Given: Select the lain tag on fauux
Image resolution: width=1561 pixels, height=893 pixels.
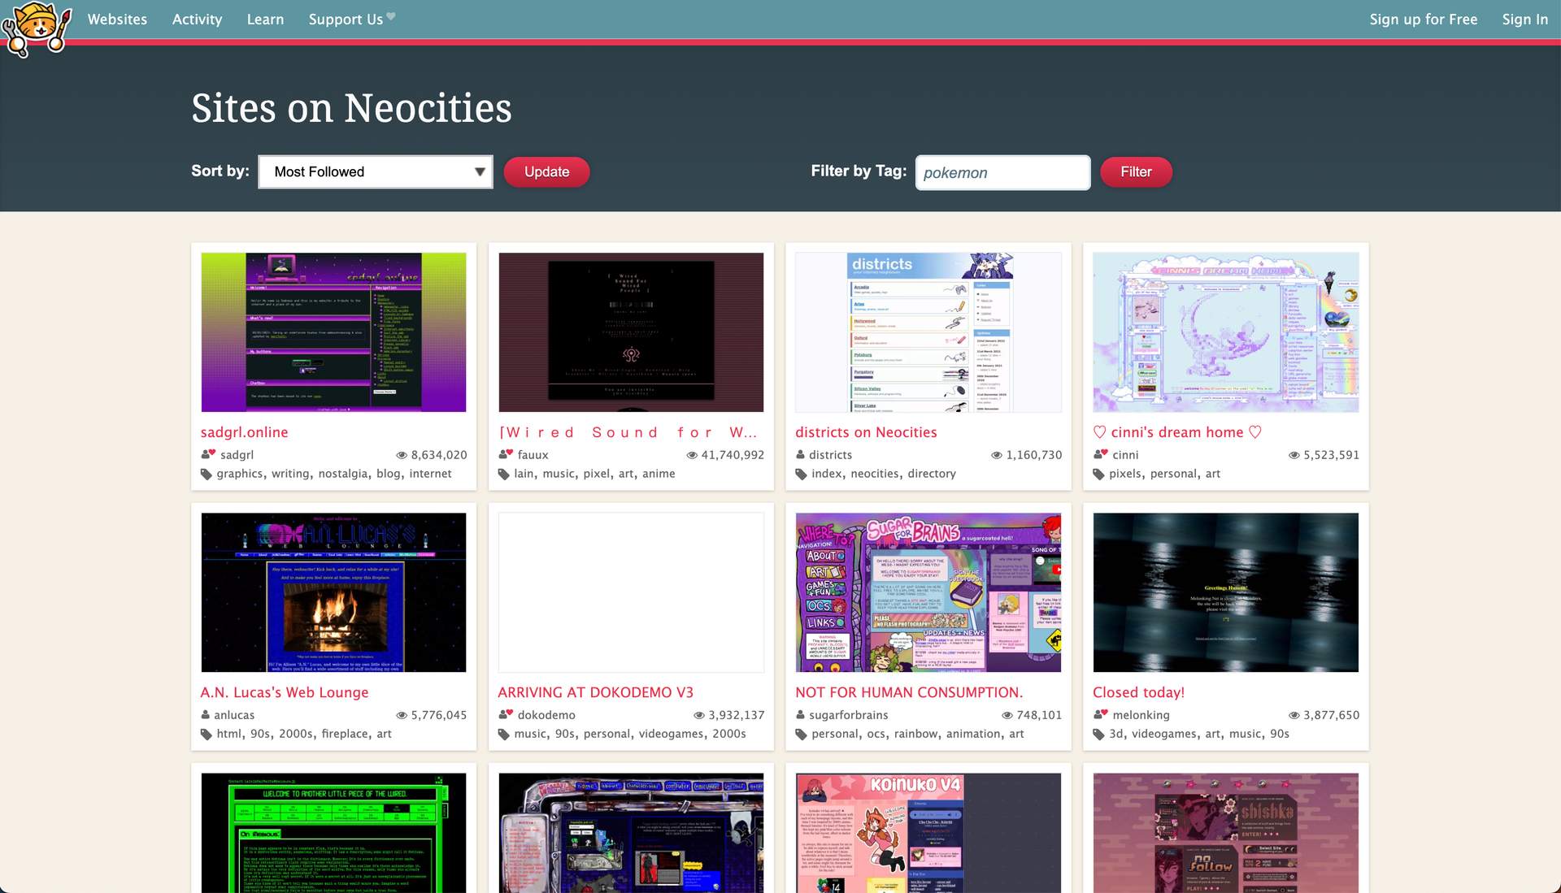Looking at the screenshot, I should [x=524, y=474].
